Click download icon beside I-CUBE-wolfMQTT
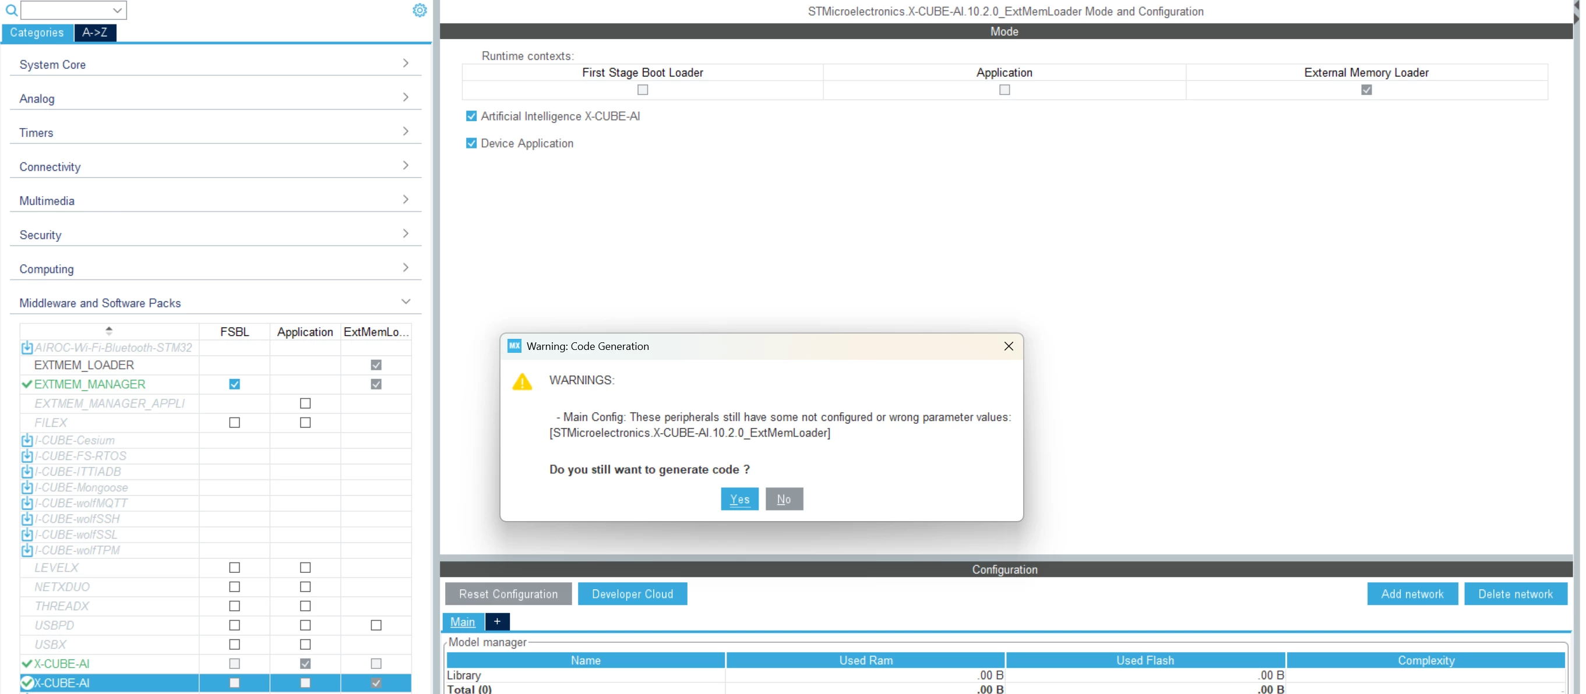The height and width of the screenshot is (694, 1586). point(27,503)
